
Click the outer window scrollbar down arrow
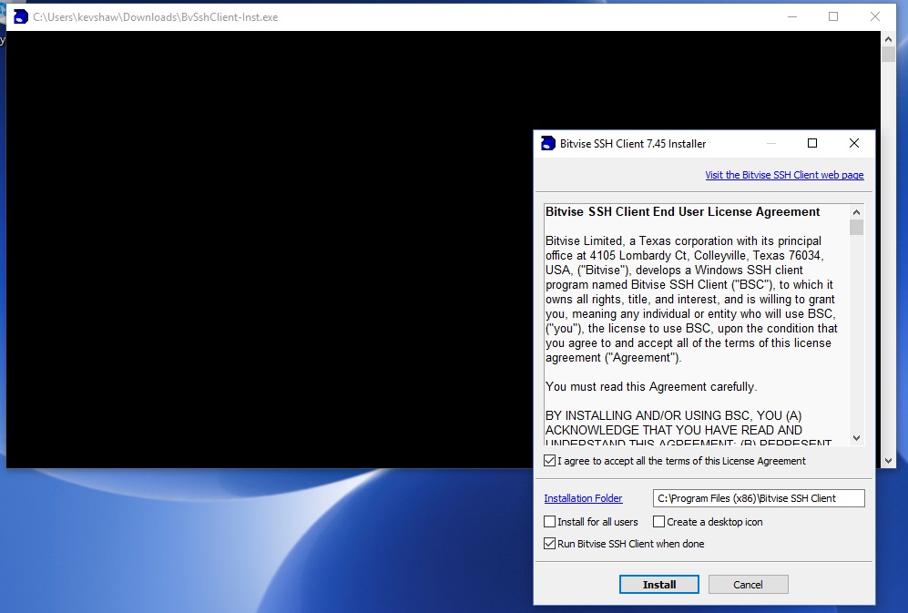tap(888, 462)
